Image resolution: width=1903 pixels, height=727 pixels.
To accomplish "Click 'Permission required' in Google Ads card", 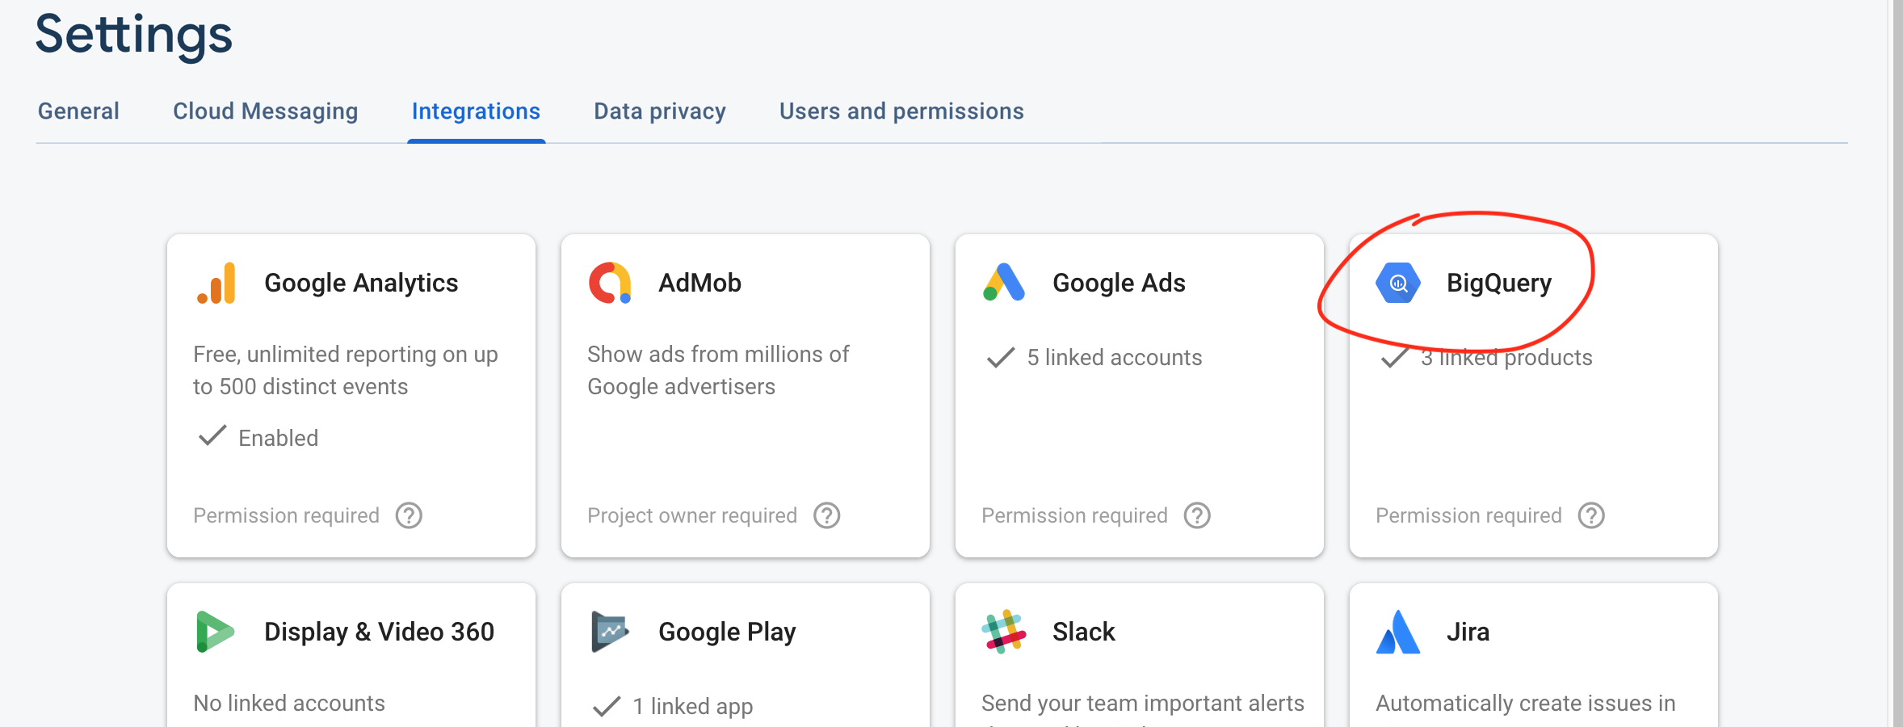I will point(1074,515).
